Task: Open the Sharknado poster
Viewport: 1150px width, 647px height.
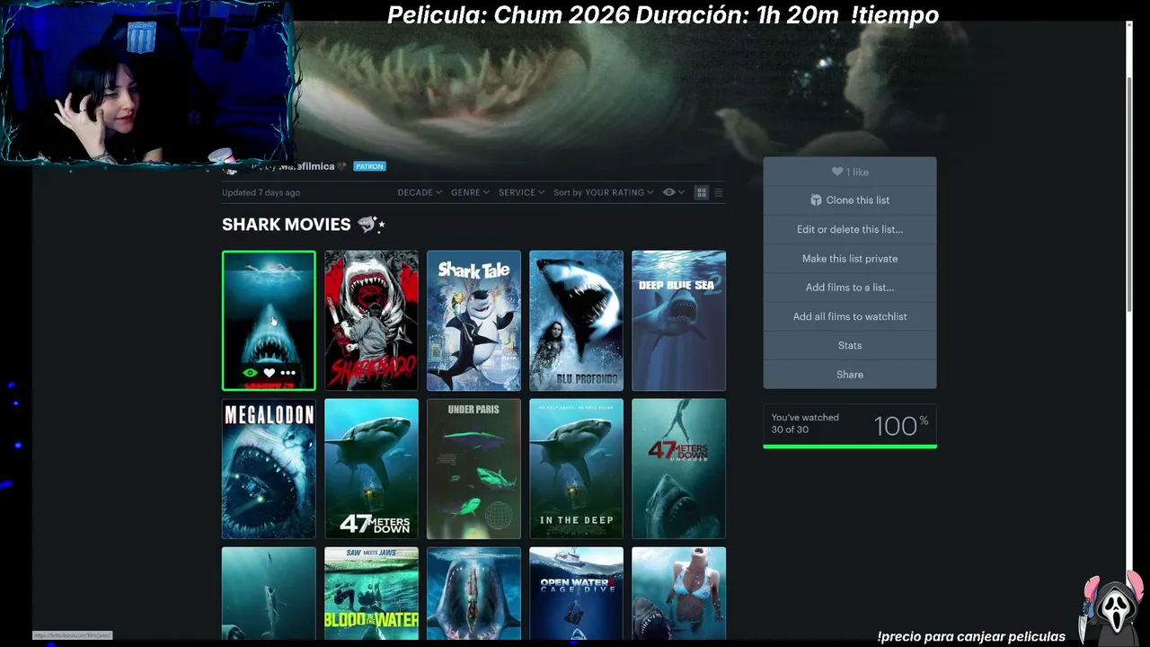Action: tap(371, 321)
